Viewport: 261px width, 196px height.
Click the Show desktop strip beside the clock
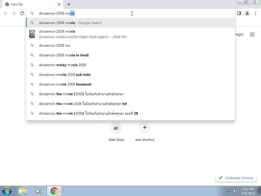tap(259, 191)
